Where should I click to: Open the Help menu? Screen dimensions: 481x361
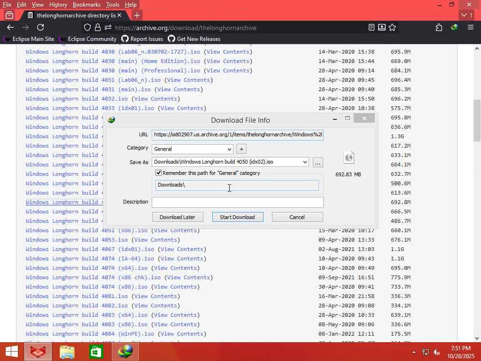click(131, 5)
